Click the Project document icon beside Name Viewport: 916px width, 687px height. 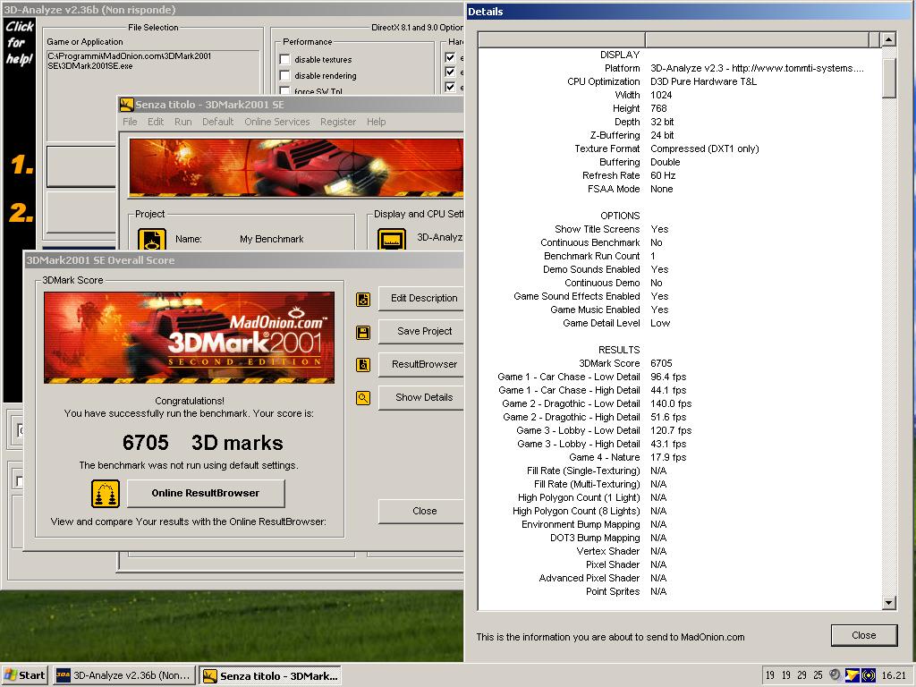coord(152,240)
